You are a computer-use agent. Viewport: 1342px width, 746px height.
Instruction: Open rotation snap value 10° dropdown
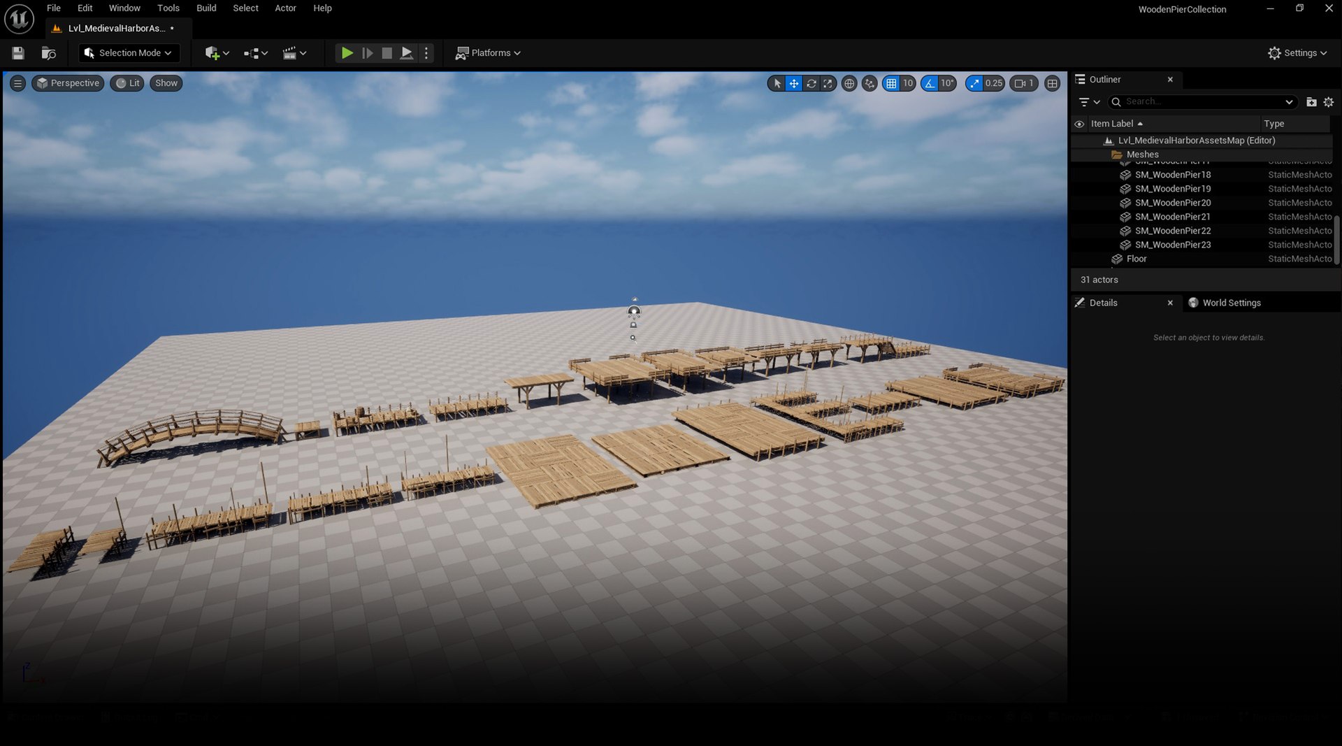947,83
